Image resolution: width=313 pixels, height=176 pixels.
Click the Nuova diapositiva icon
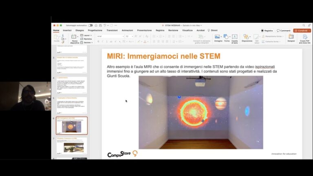[74, 37]
